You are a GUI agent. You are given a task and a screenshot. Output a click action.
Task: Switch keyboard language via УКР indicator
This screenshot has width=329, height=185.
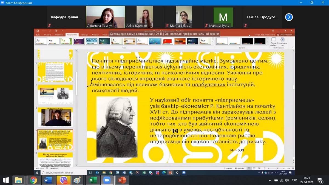(x=294, y=180)
